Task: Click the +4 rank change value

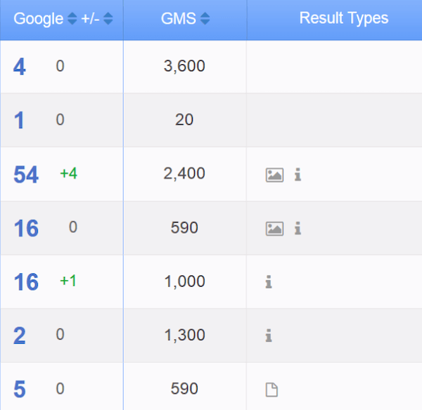Action: (x=68, y=173)
